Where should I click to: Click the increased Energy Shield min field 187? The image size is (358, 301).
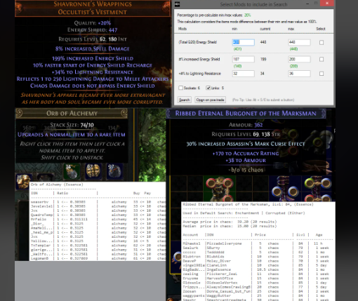(244, 60)
